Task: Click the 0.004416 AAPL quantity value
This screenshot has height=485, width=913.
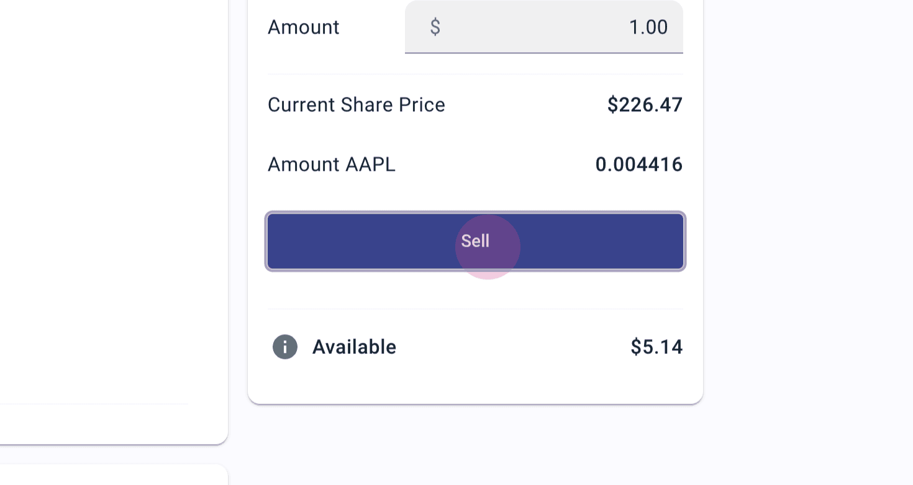Action: click(x=638, y=165)
